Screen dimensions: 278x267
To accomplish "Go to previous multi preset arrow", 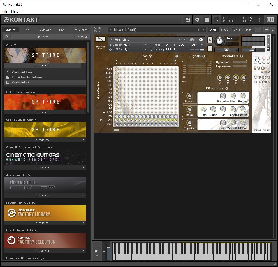I will pos(198,30).
